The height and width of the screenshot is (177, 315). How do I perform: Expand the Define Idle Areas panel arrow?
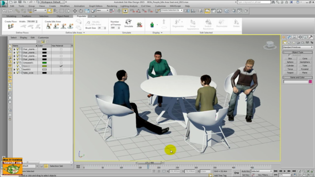pos(84,33)
